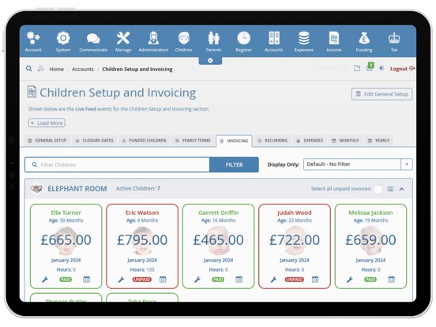Click the list view icon in Elephant Room header
This screenshot has height=327, width=436.
(x=390, y=189)
